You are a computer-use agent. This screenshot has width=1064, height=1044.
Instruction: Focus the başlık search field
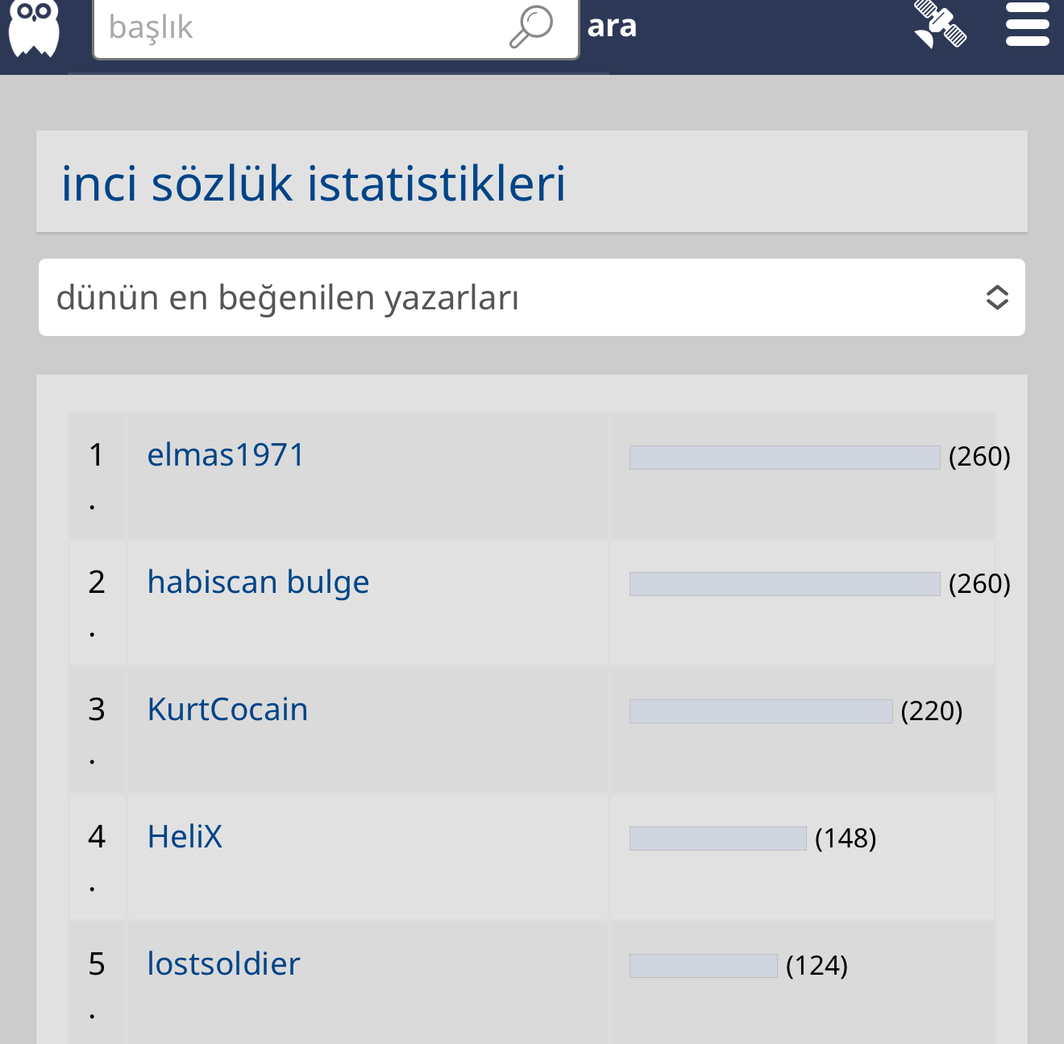click(x=336, y=28)
